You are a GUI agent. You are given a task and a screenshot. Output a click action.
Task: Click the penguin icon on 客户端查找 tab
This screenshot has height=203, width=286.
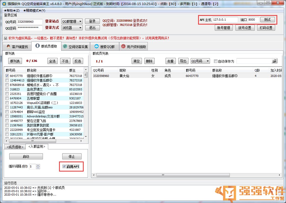click(8, 47)
